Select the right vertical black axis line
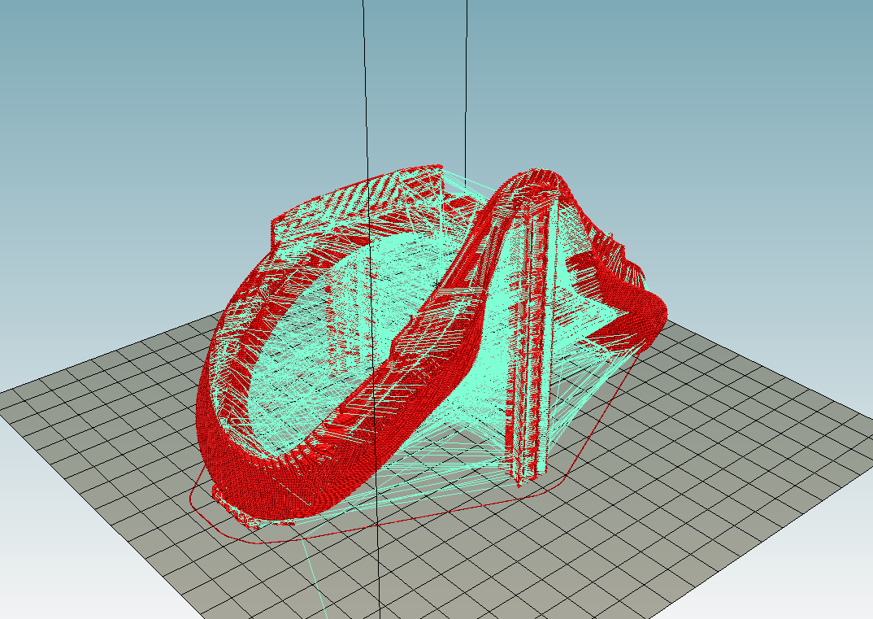Viewport: 873px width, 619px height. 467,81
